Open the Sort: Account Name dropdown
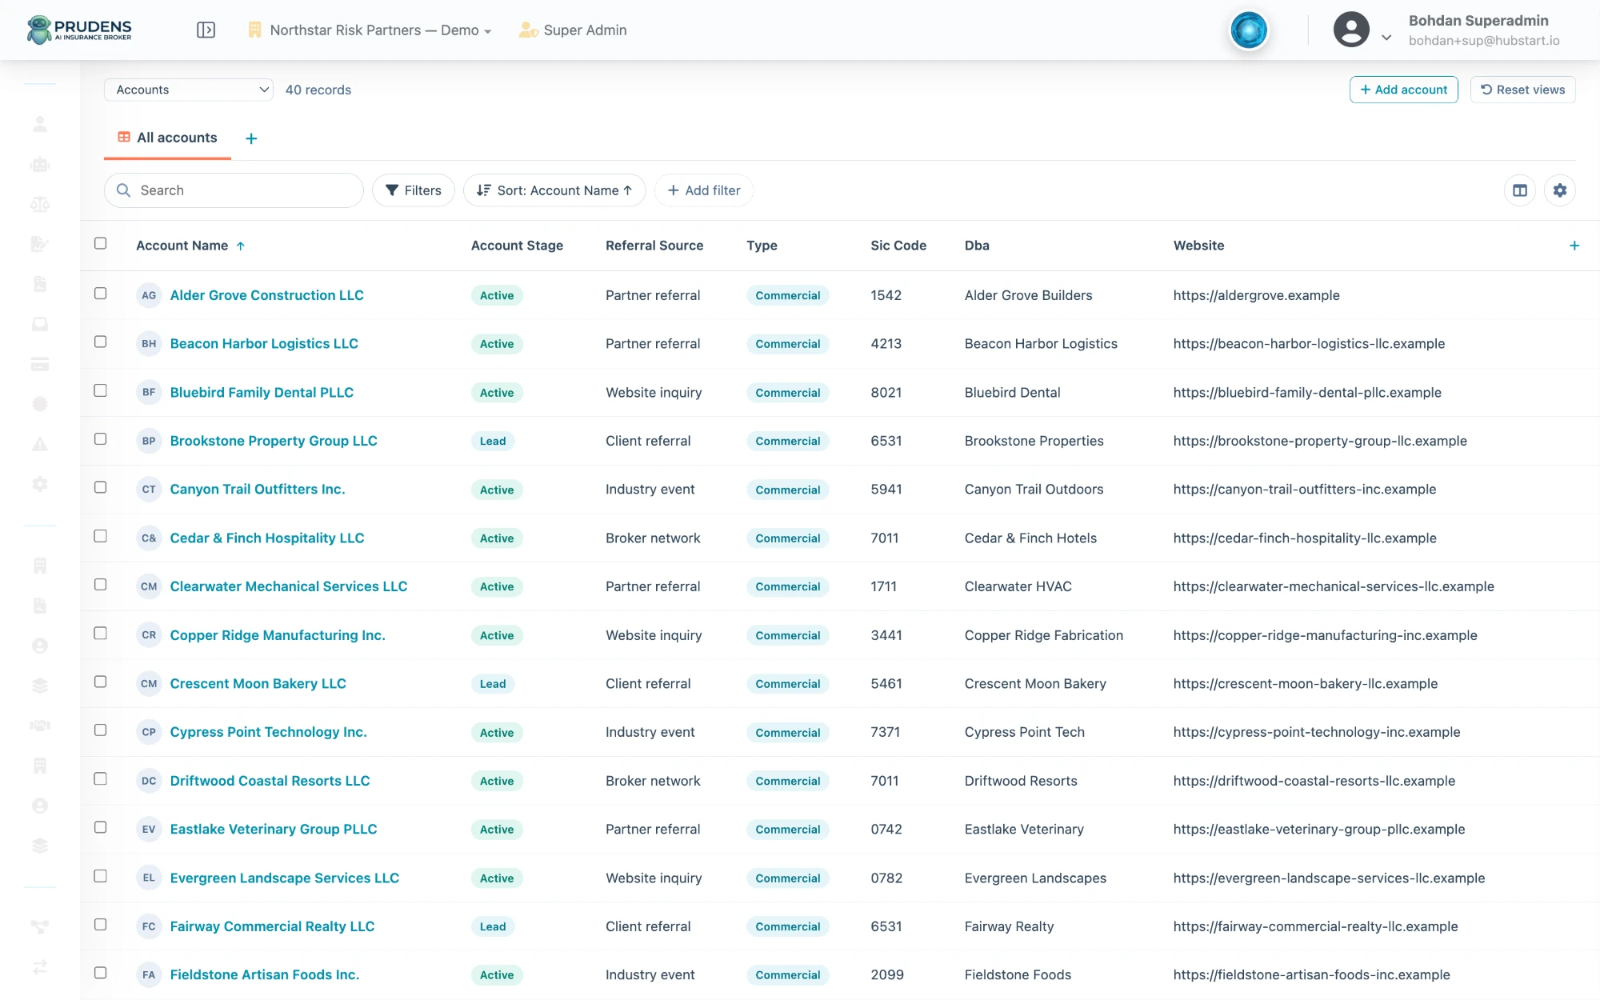This screenshot has width=1600, height=1000. point(554,190)
